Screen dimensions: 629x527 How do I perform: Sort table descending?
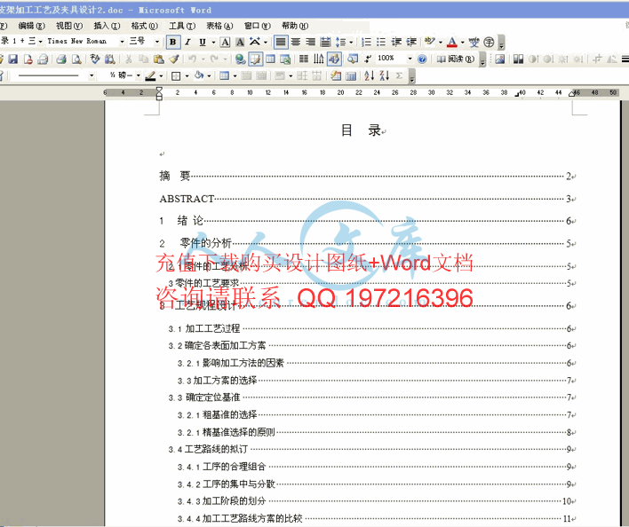(384, 75)
